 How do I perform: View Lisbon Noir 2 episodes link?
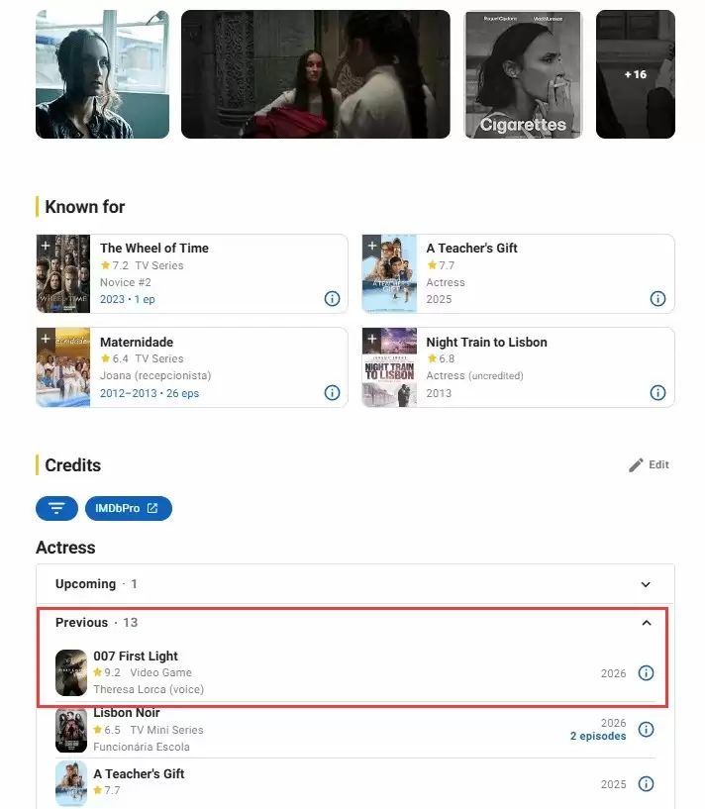pyautogui.click(x=598, y=737)
